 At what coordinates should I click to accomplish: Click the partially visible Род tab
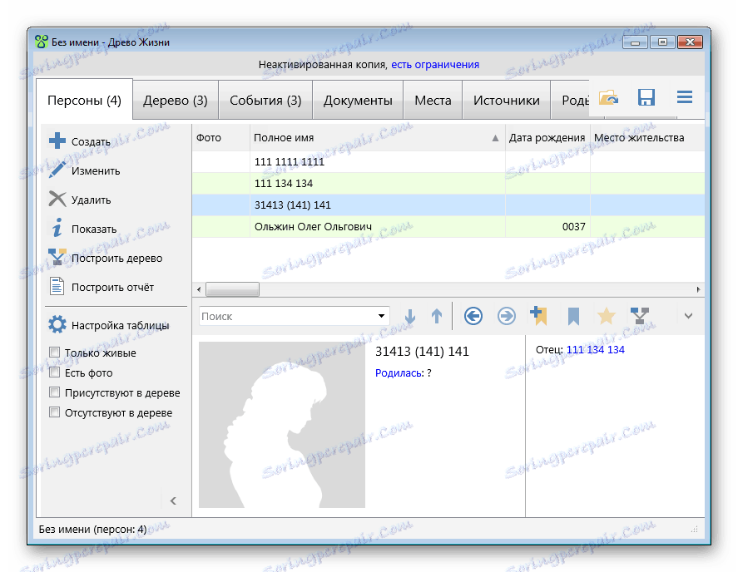571,101
